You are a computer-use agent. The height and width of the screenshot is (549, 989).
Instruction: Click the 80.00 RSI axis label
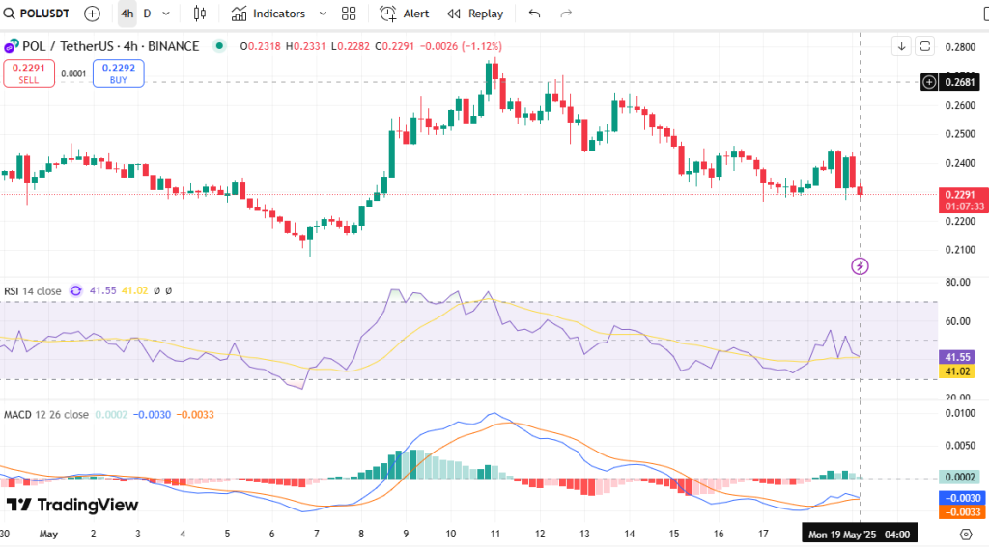[x=957, y=283]
